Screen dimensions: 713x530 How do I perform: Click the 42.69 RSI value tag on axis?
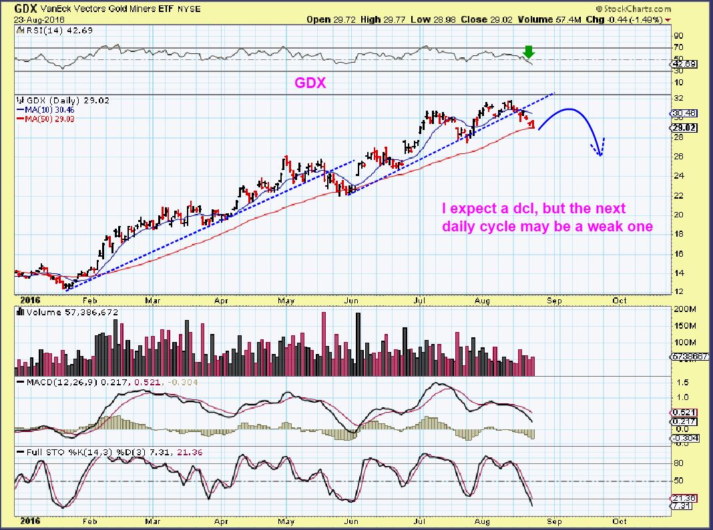[x=684, y=64]
